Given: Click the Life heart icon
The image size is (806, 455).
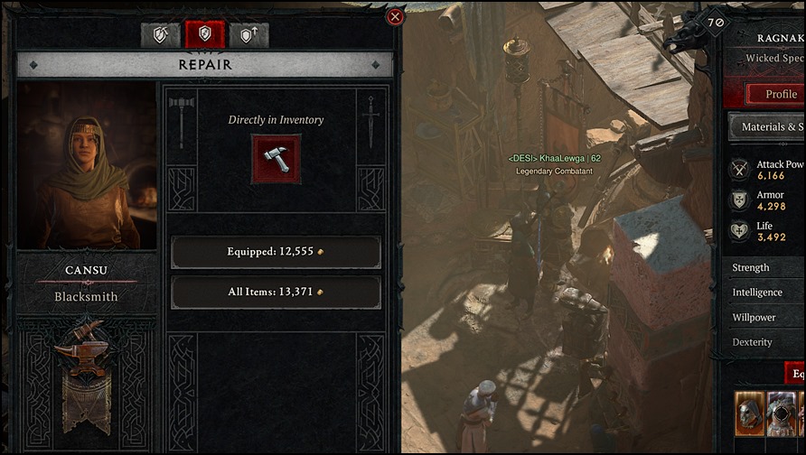Looking at the screenshot, I should tap(740, 231).
